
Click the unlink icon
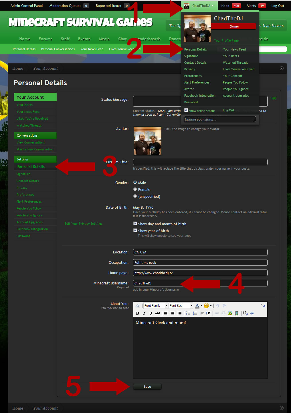coord(223,313)
